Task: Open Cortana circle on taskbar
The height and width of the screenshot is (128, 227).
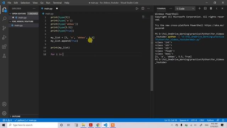Action: coord(61,125)
